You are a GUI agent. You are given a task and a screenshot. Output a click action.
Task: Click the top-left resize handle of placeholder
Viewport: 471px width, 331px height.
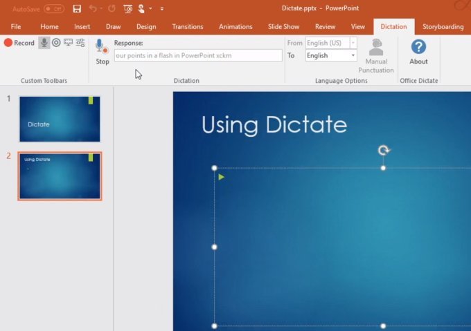tap(214, 168)
